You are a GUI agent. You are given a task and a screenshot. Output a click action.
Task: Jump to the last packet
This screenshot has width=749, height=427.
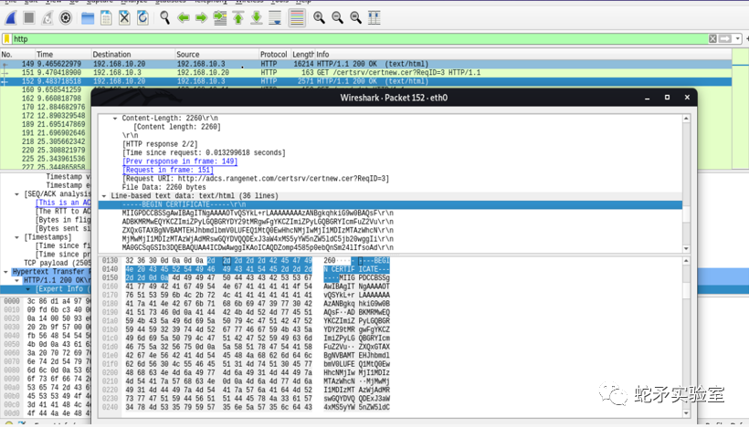[257, 18]
